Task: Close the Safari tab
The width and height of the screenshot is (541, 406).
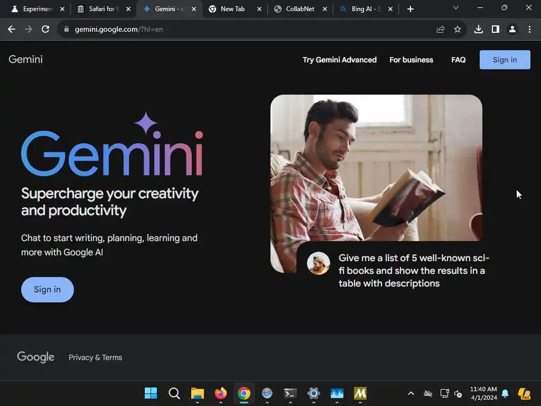Action: point(128,9)
